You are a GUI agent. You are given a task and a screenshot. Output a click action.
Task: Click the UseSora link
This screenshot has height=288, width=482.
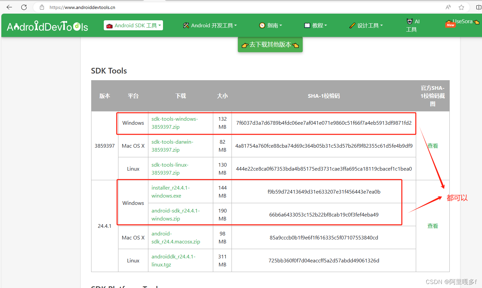(x=462, y=22)
